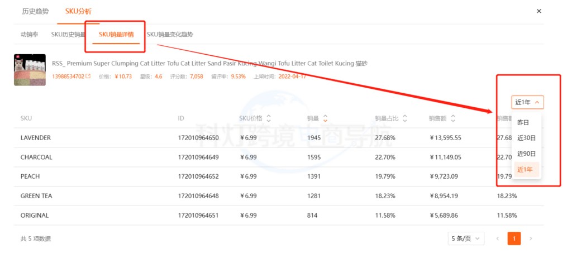Collapse the 近1年 time range dropdown
Image resolution: width=572 pixels, height=258 pixels.
click(x=527, y=103)
